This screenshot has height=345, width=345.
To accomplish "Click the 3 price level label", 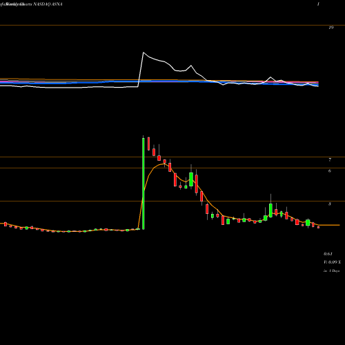I will (330, 204).
